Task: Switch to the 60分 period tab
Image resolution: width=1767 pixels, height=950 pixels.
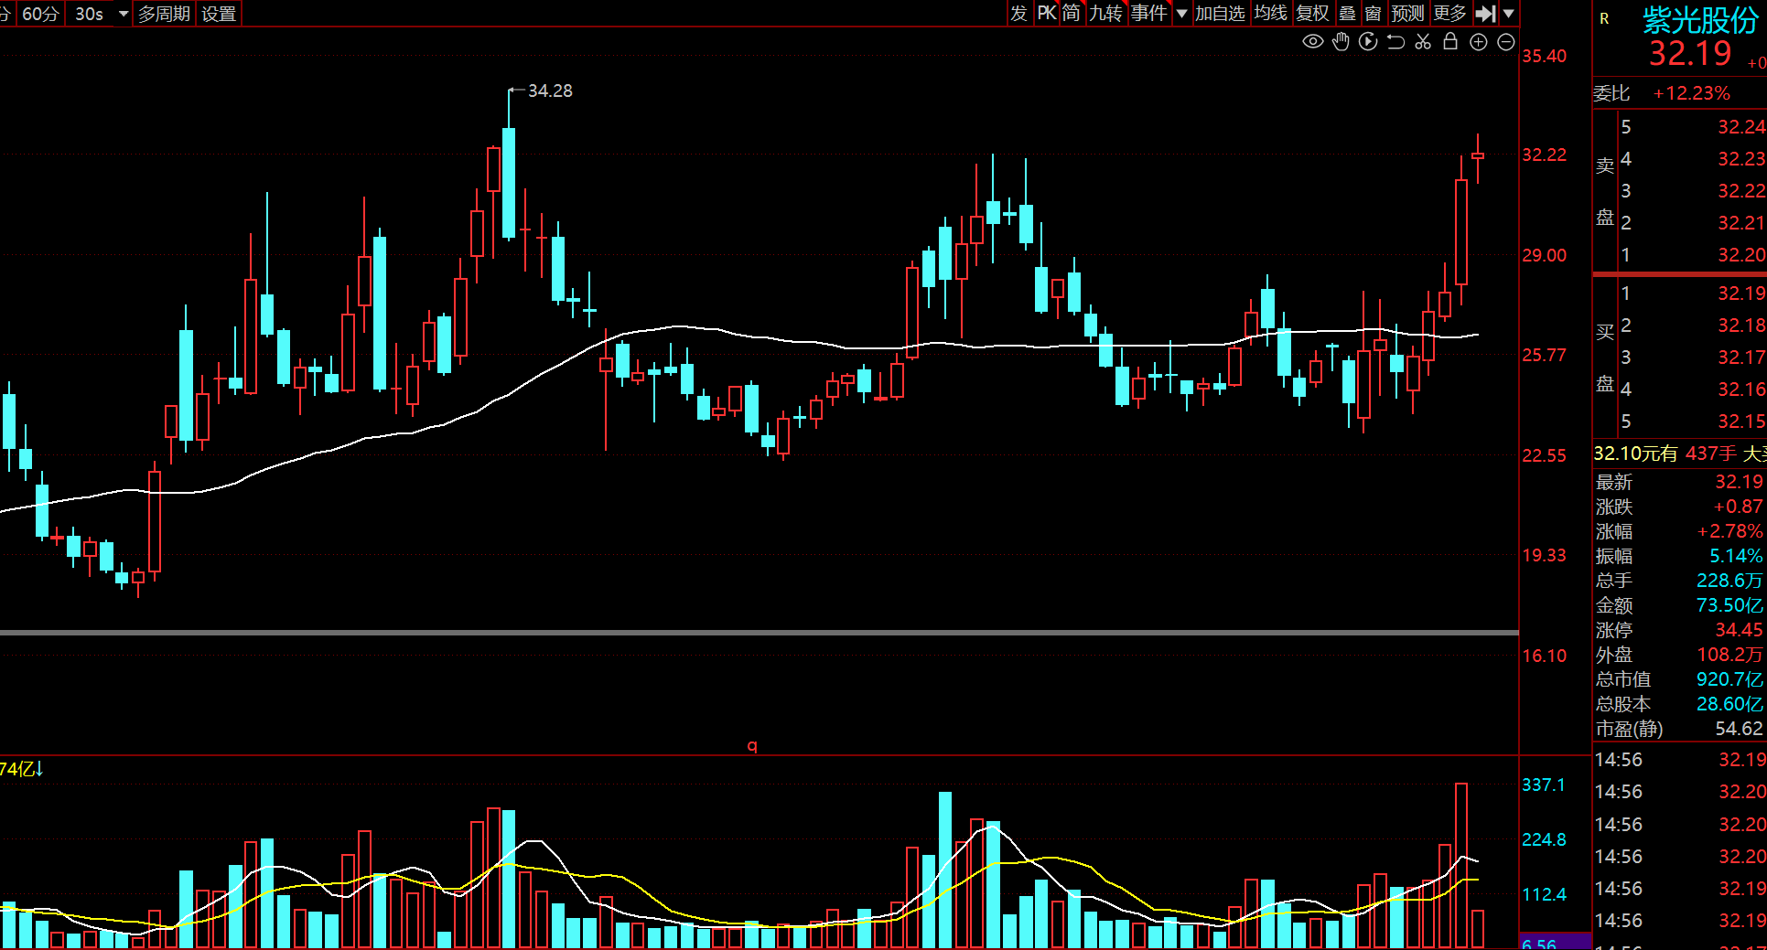Action: pyautogui.click(x=40, y=14)
